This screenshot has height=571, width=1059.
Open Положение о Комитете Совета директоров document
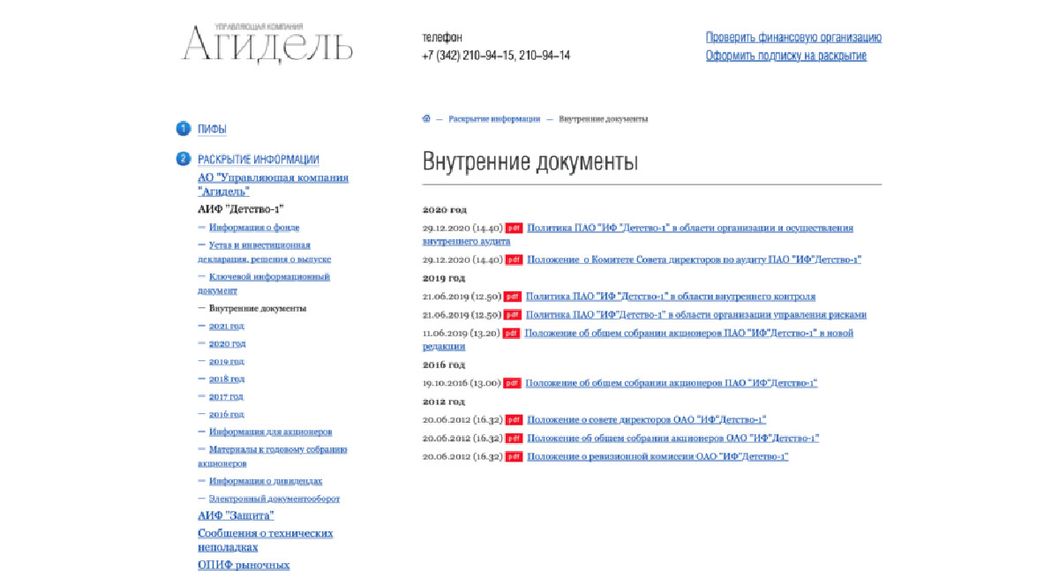694,259
